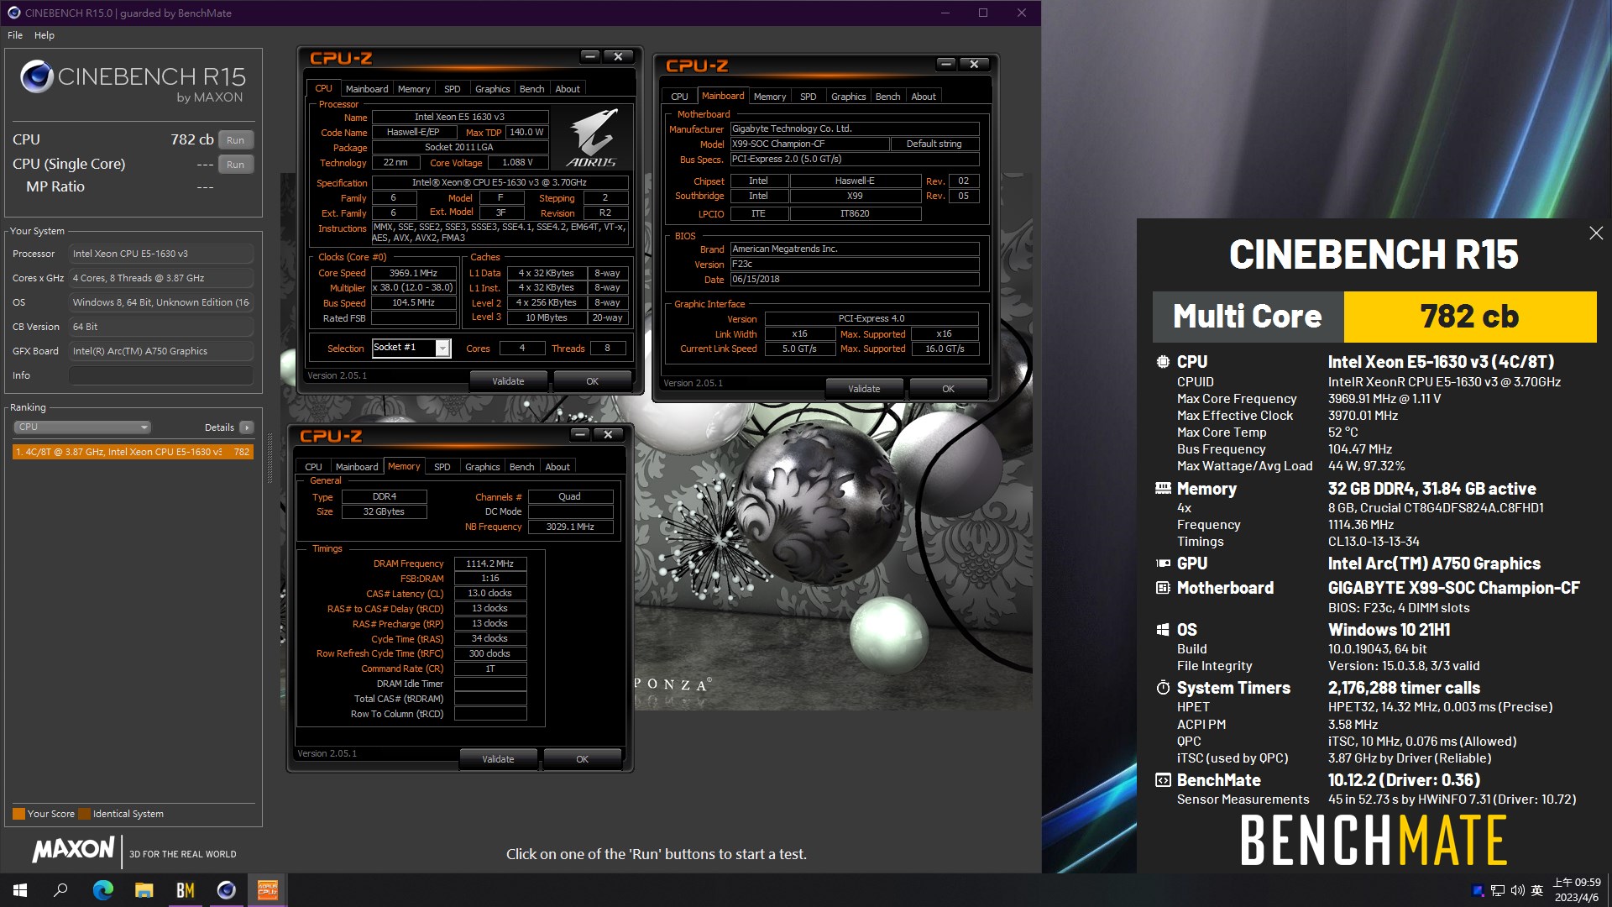The height and width of the screenshot is (907, 1612).
Task: Click the AORUS logo in CPU-Z
Action: point(592,136)
